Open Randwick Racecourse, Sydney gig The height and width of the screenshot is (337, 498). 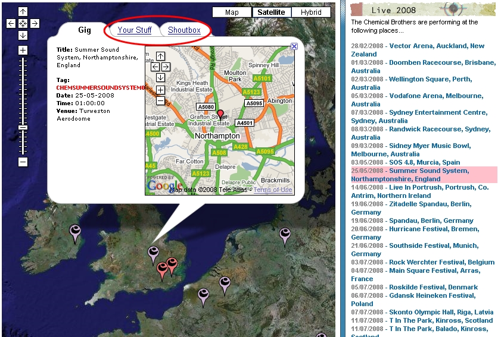pyautogui.click(x=421, y=133)
